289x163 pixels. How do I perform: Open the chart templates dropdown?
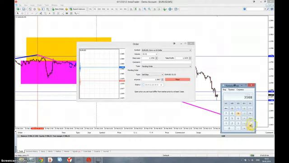click(x=177, y=9)
